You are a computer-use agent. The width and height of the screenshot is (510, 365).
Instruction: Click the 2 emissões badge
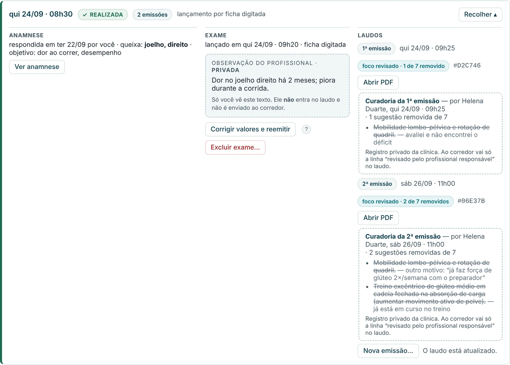tap(152, 15)
